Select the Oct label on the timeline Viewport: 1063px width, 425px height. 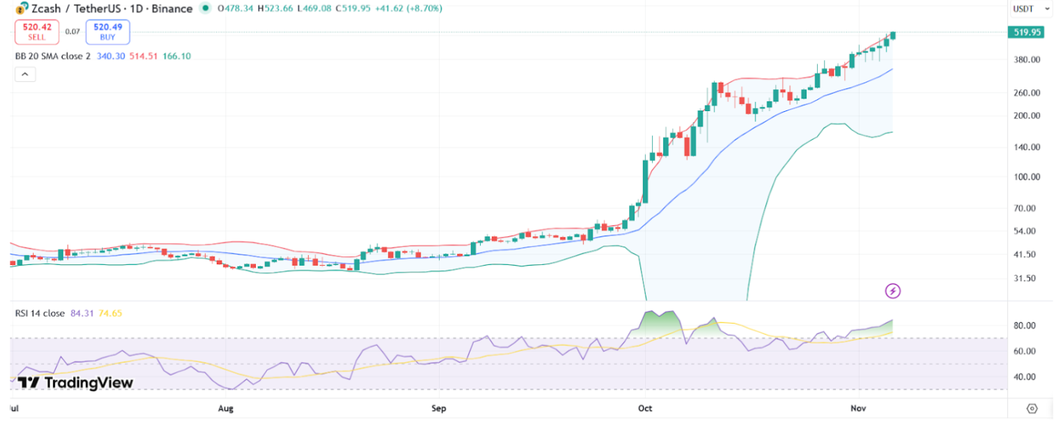(644, 408)
